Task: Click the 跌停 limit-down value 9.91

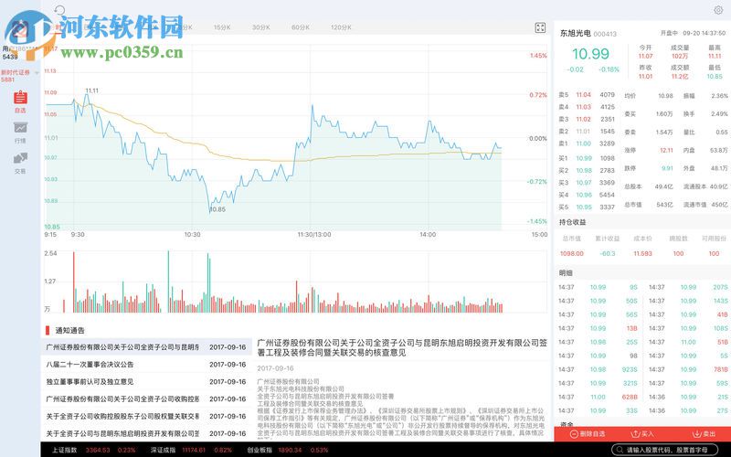Action: (667, 168)
